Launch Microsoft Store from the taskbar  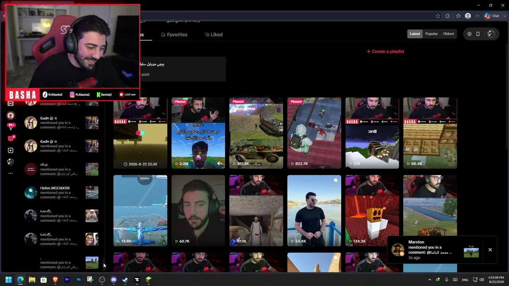click(44, 280)
